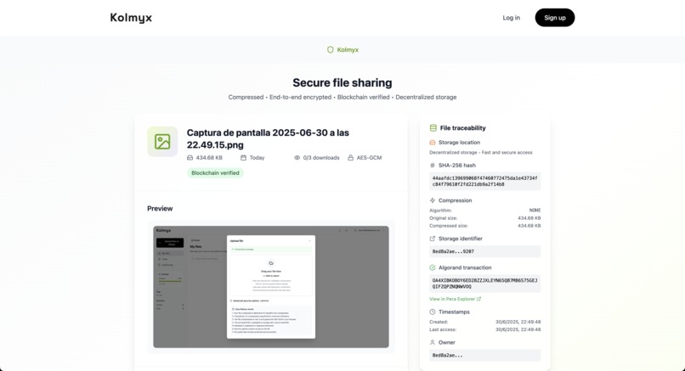Click the Compressed size 434.68 KB value
685x371 pixels.
pos(529,226)
